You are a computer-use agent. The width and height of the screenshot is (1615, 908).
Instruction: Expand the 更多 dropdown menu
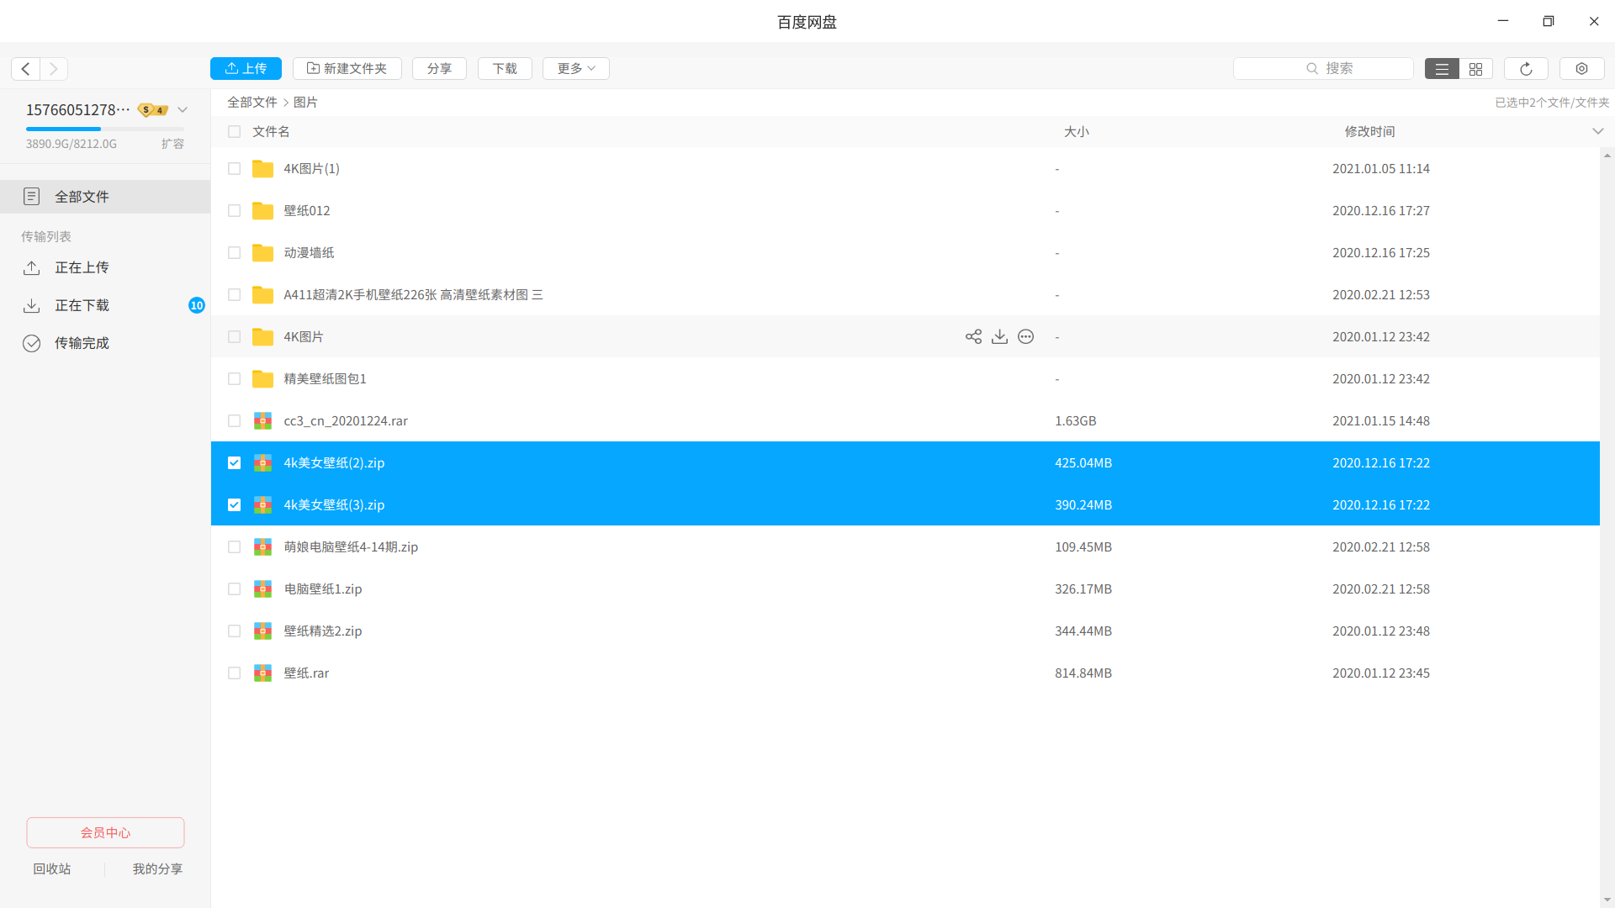[576, 69]
